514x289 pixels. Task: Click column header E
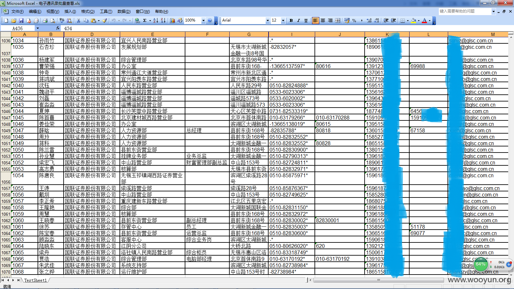[153, 34]
